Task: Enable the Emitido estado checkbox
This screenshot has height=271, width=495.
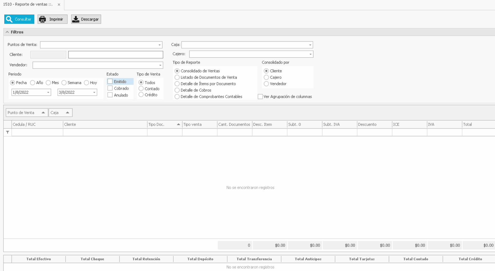Action: tap(110, 82)
